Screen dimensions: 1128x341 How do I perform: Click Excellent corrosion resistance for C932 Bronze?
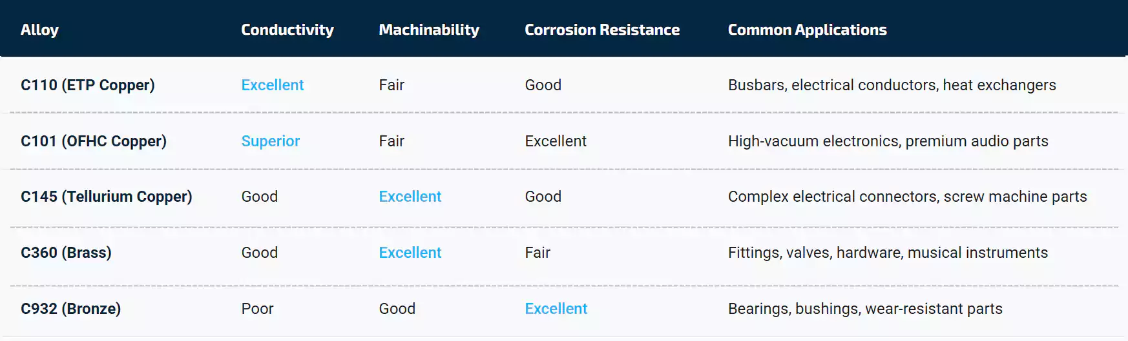556,309
